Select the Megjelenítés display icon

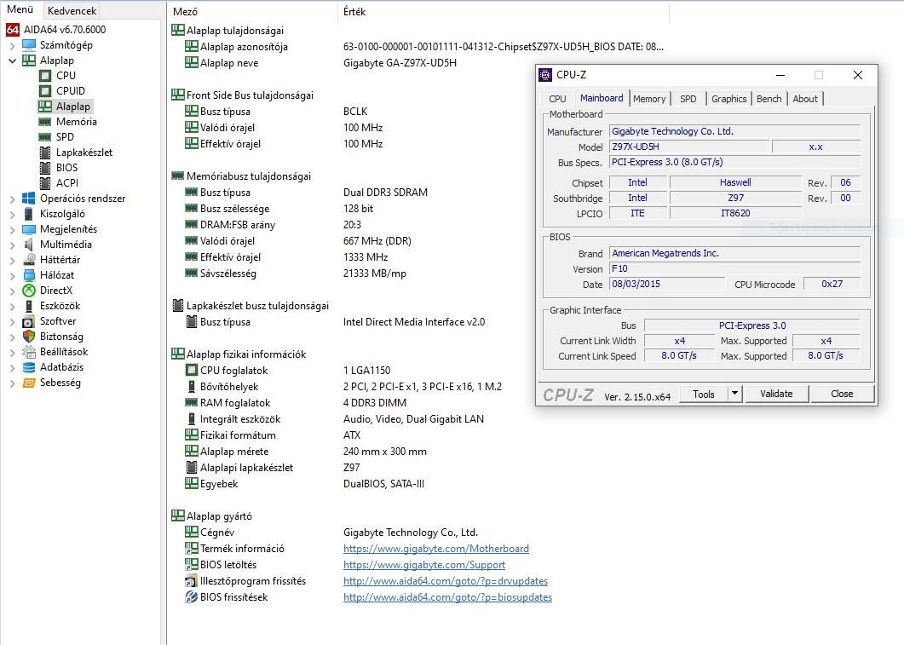29,229
